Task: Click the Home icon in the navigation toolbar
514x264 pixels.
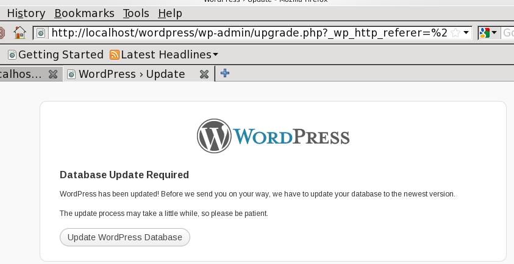Action: coord(20,33)
